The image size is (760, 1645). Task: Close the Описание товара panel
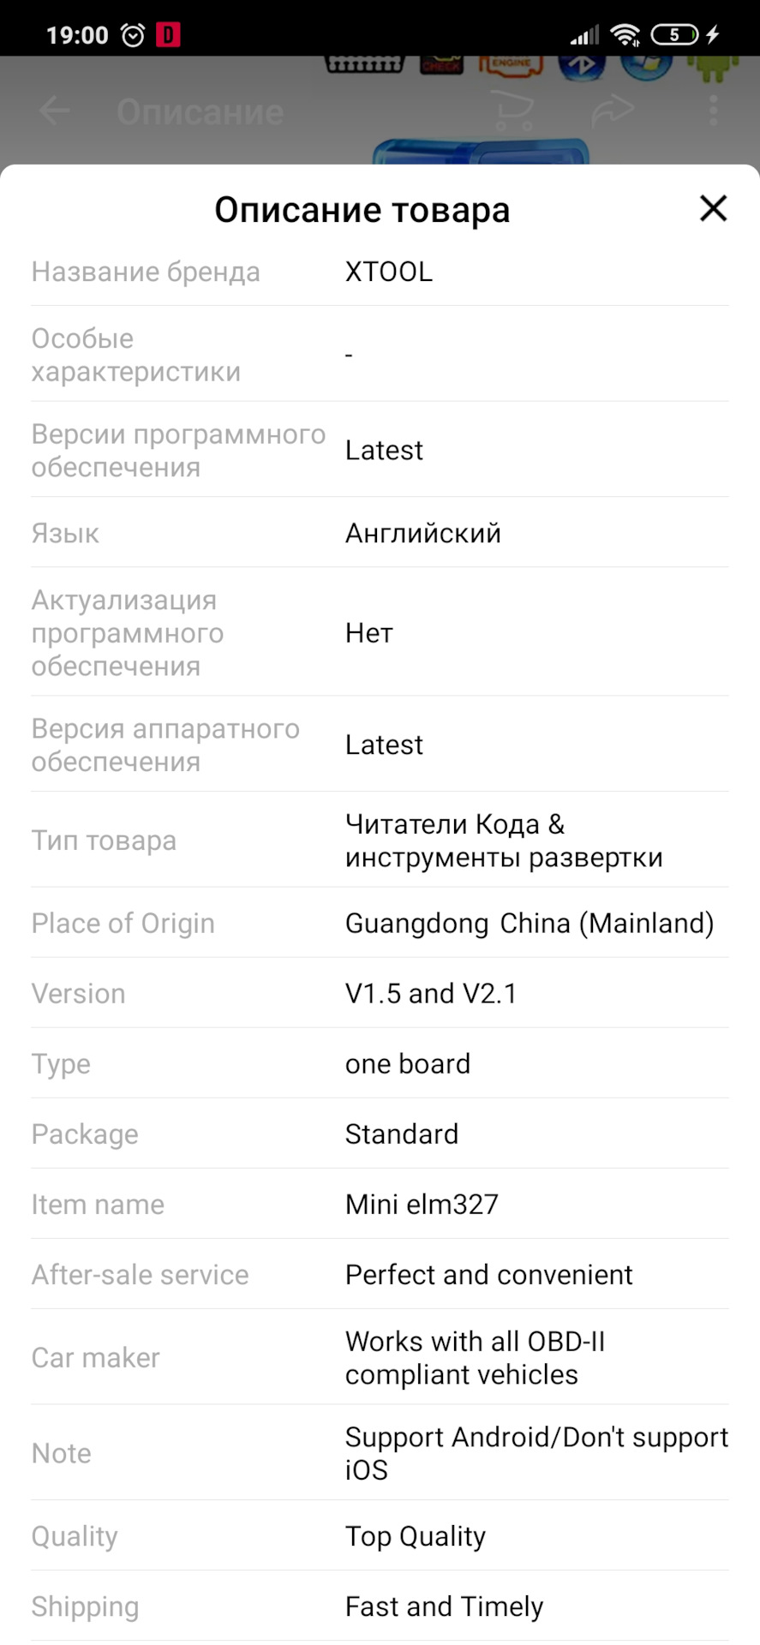tap(713, 208)
